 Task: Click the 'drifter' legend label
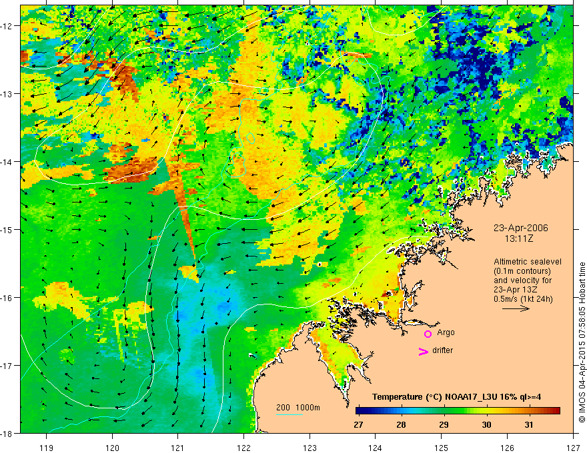coord(442,350)
